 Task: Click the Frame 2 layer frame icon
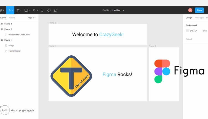(2, 29)
